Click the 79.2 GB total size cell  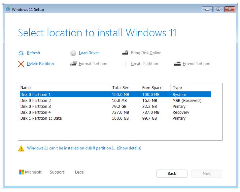pos(119,107)
